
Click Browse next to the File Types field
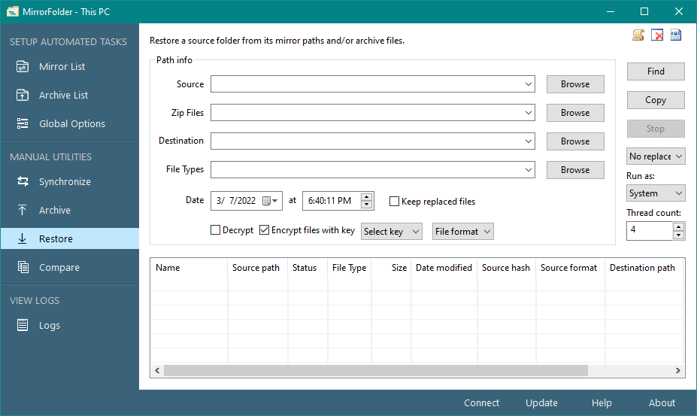point(575,169)
